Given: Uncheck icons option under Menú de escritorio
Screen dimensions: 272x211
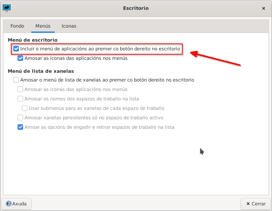Looking at the screenshot, I should click(x=20, y=58).
